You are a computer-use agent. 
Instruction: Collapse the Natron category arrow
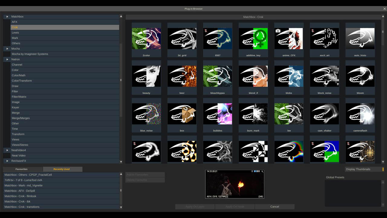click(7, 59)
